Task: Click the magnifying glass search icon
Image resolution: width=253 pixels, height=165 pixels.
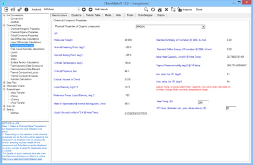Action: 146,9
